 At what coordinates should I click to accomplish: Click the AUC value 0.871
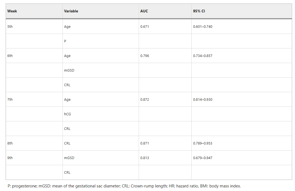click(x=144, y=143)
